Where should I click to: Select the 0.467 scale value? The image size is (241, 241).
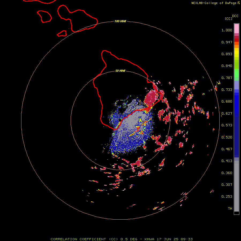[227, 149]
